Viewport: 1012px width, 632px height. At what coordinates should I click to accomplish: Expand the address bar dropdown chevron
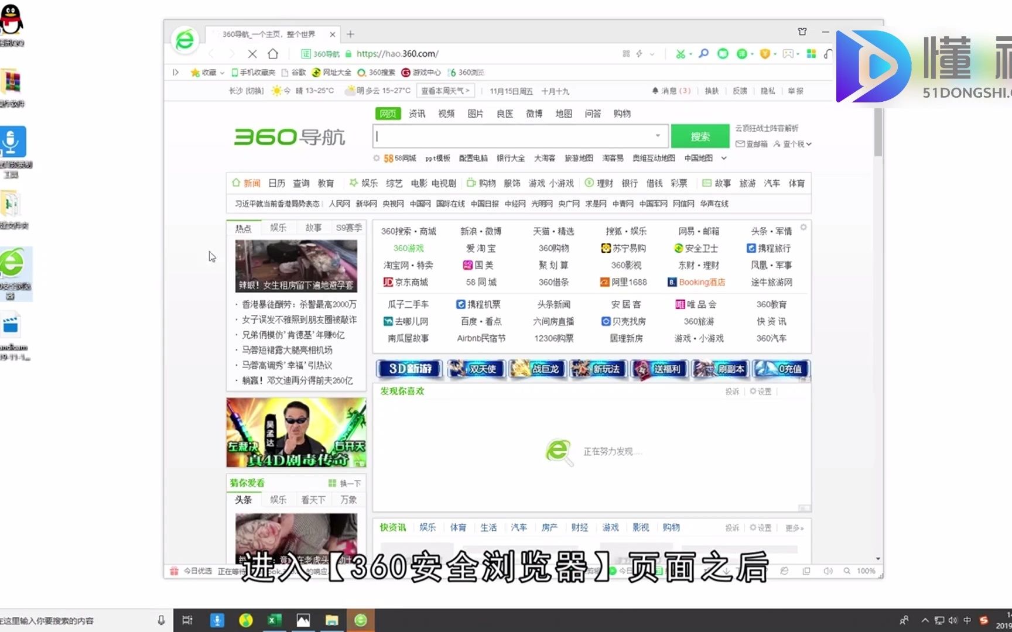652,54
